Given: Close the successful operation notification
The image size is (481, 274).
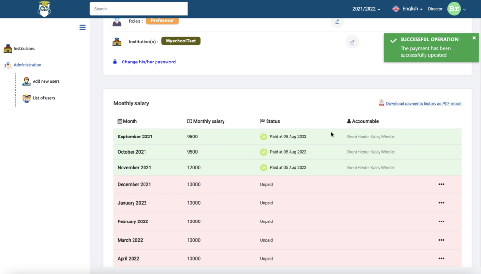Looking at the screenshot, I should point(474,38).
